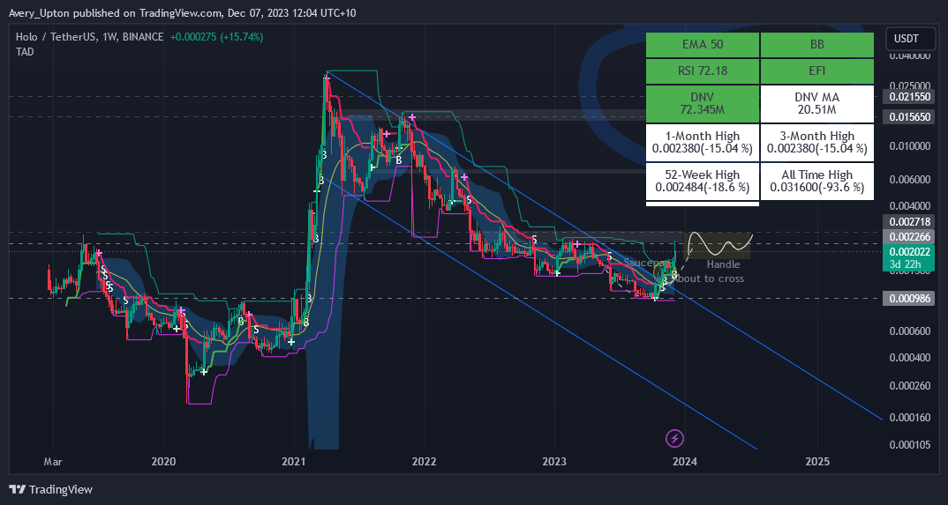Click the 0.000105 price axis value

click(908, 445)
